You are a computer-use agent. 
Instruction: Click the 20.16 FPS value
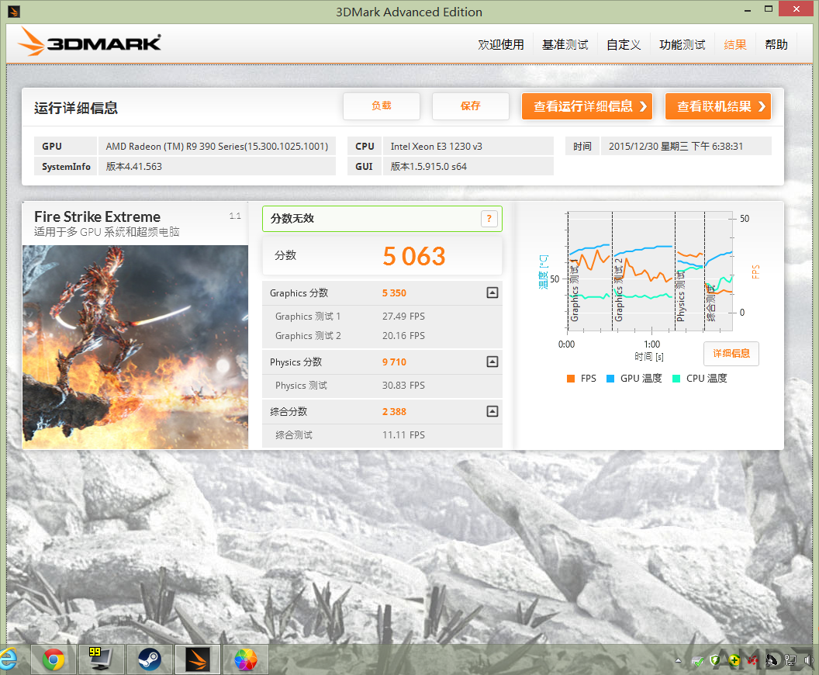tap(404, 335)
